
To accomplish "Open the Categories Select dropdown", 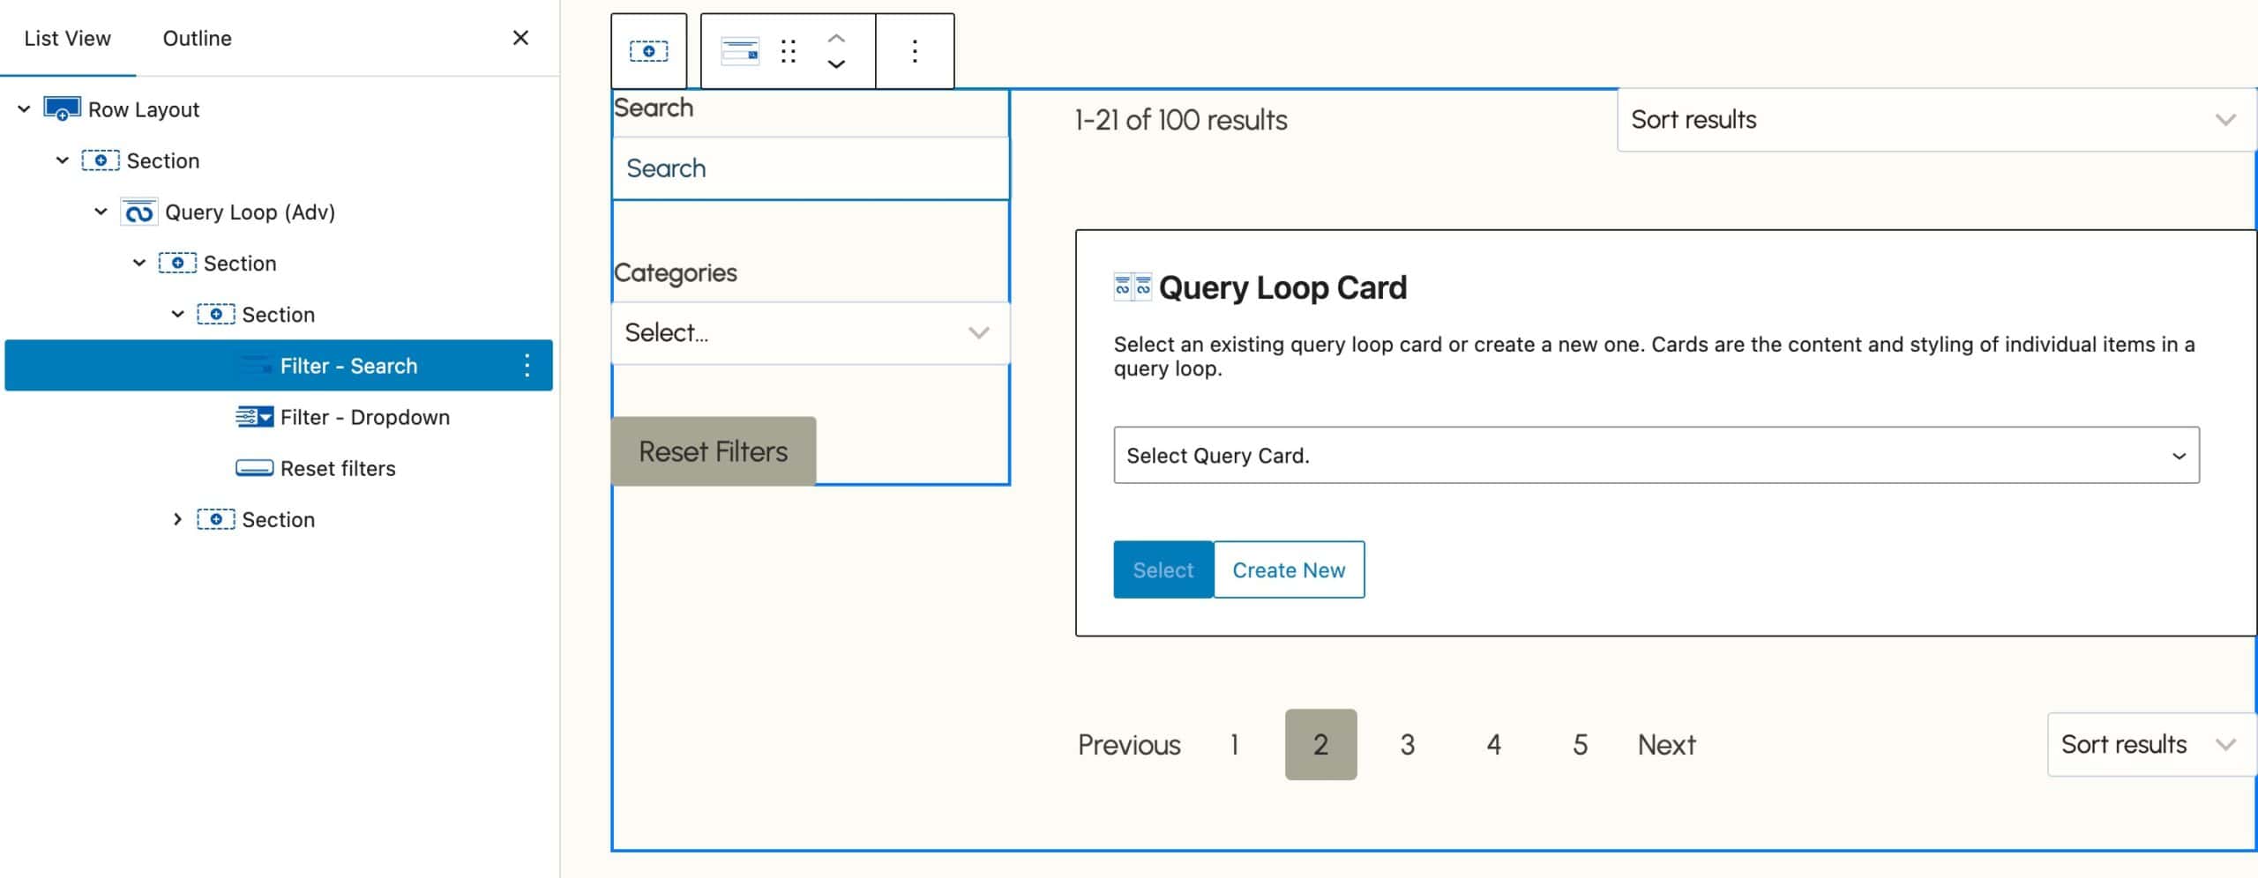I will pyautogui.click(x=810, y=333).
